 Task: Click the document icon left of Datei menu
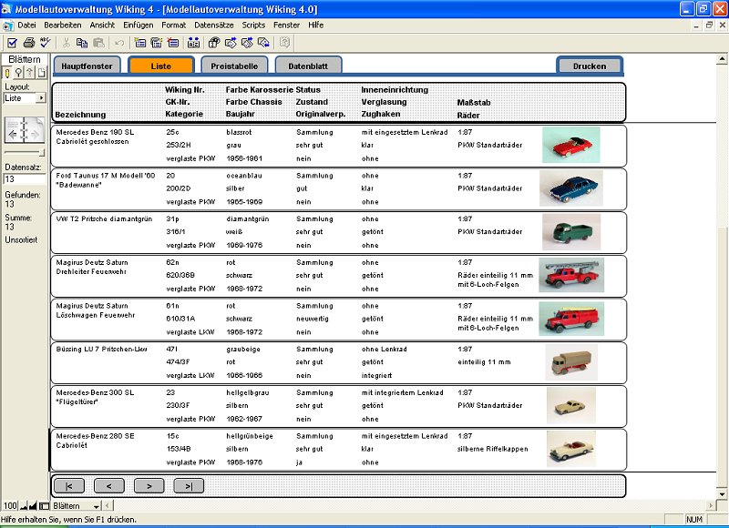(x=8, y=25)
